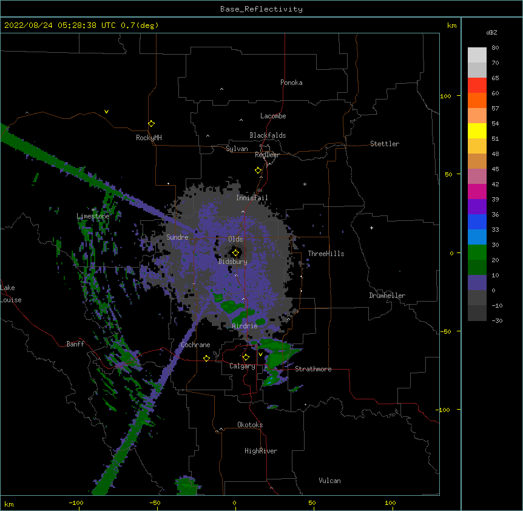Click the yellow V marker northwest of RockyMH
The image size is (523, 511).
tap(106, 112)
